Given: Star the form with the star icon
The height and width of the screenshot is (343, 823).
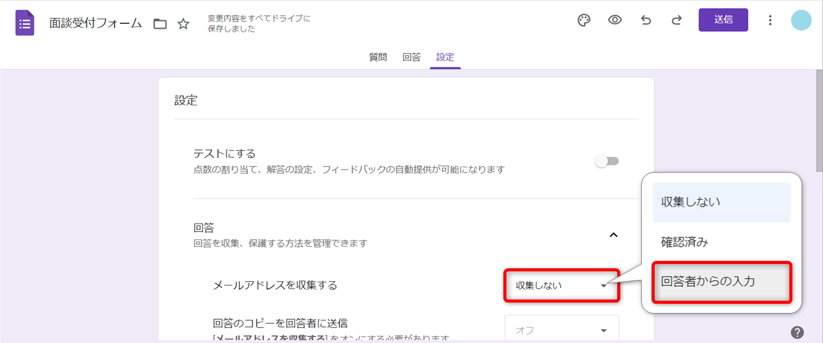Looking at the screenshot, I should tap(183, 24).
